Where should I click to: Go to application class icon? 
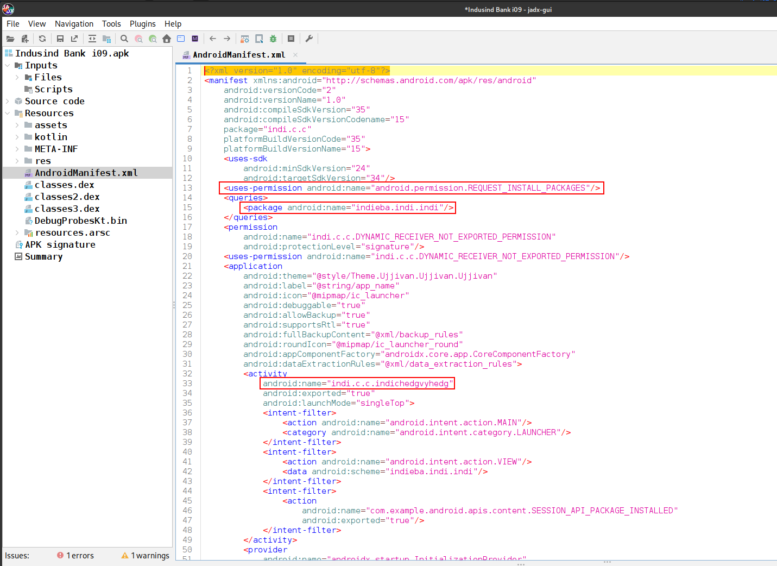[181, 39]
